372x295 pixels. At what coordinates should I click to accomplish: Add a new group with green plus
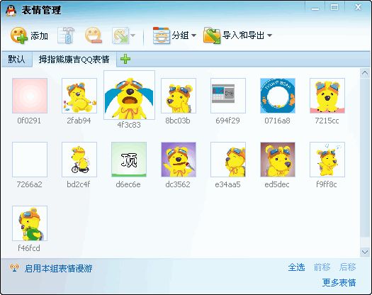pos(125,59)
